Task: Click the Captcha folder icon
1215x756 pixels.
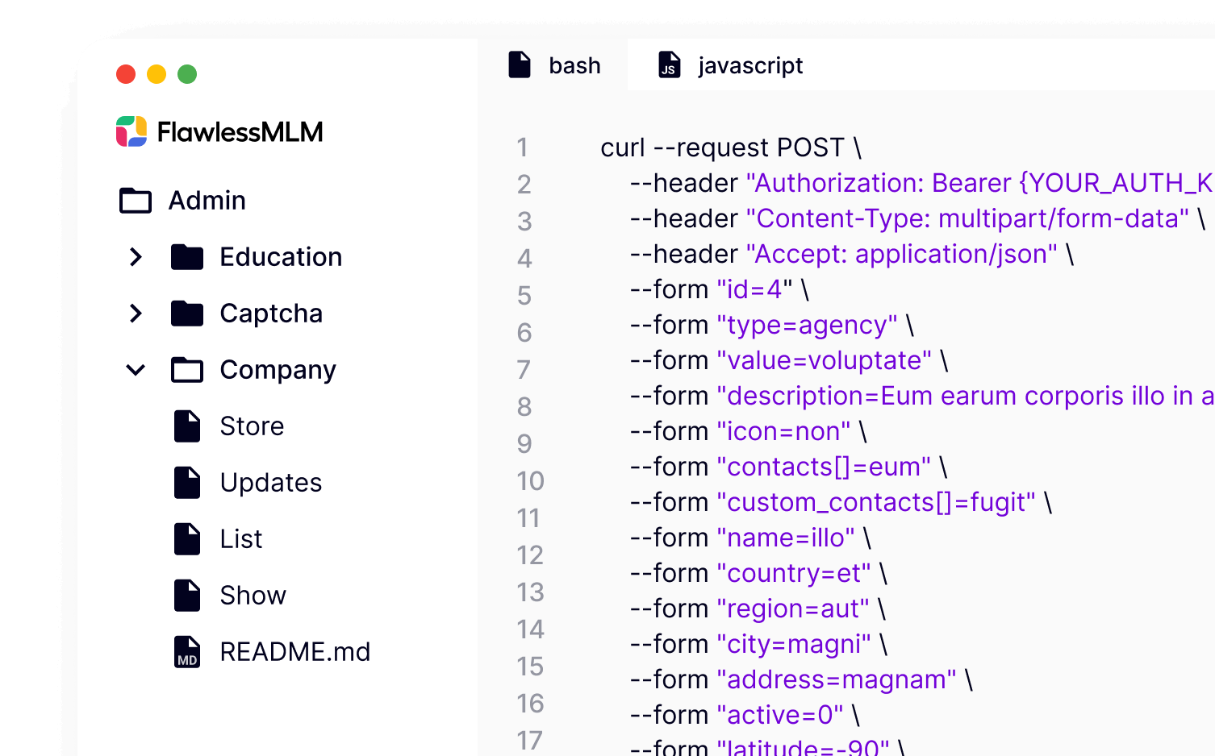Action: pyautogui.click(x=187, y=314)
